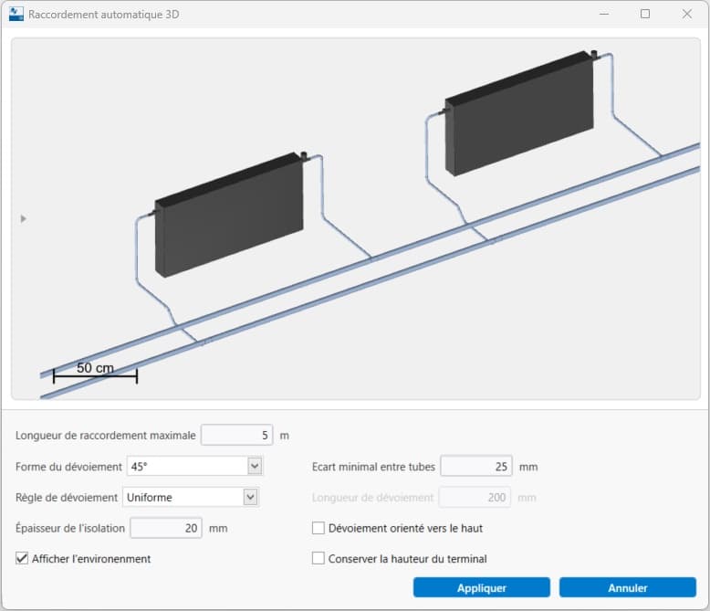Click the greyed Longueur de dévoiement field
This screenshot has height=611, width=710.
click(475, 498)
